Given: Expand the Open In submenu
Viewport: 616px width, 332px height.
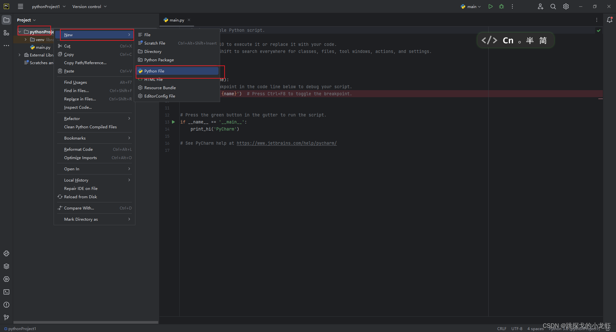Looking at the screenshot, I should (x=94, y=169).
